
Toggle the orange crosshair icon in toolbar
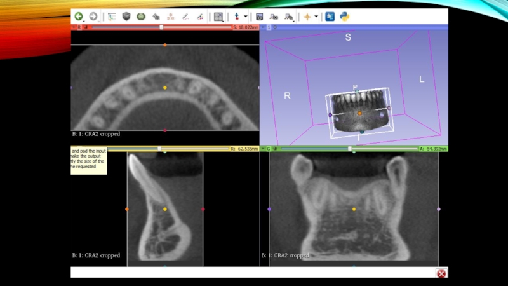click(307, 17)
